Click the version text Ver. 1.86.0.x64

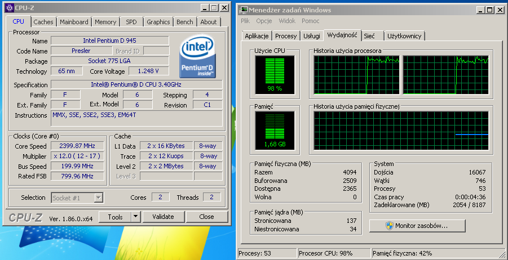tap(71, 219)
